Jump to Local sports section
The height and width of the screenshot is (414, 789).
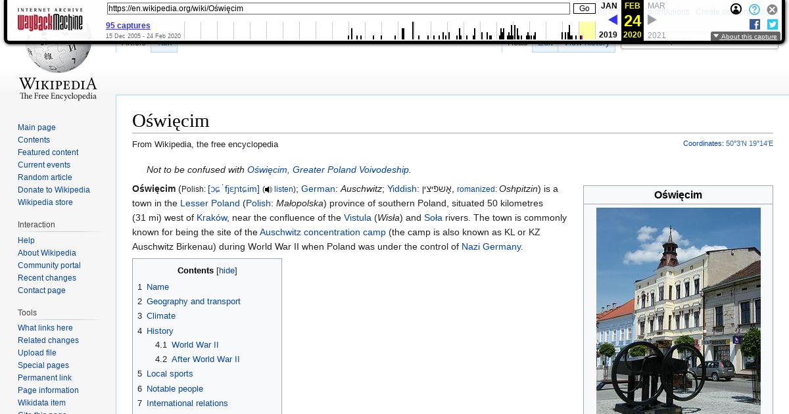click(x=170, y=374)
